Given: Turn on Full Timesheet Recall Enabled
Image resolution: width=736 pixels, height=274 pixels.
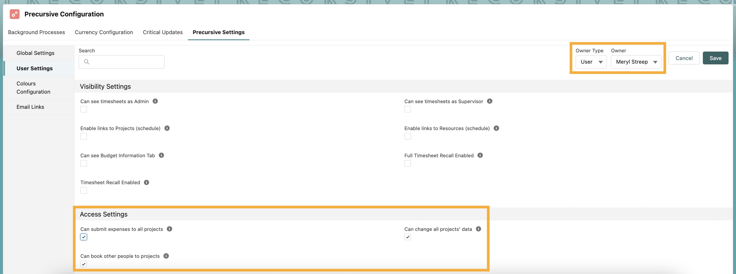Looking at the screenshot, I should pos(408,163).
